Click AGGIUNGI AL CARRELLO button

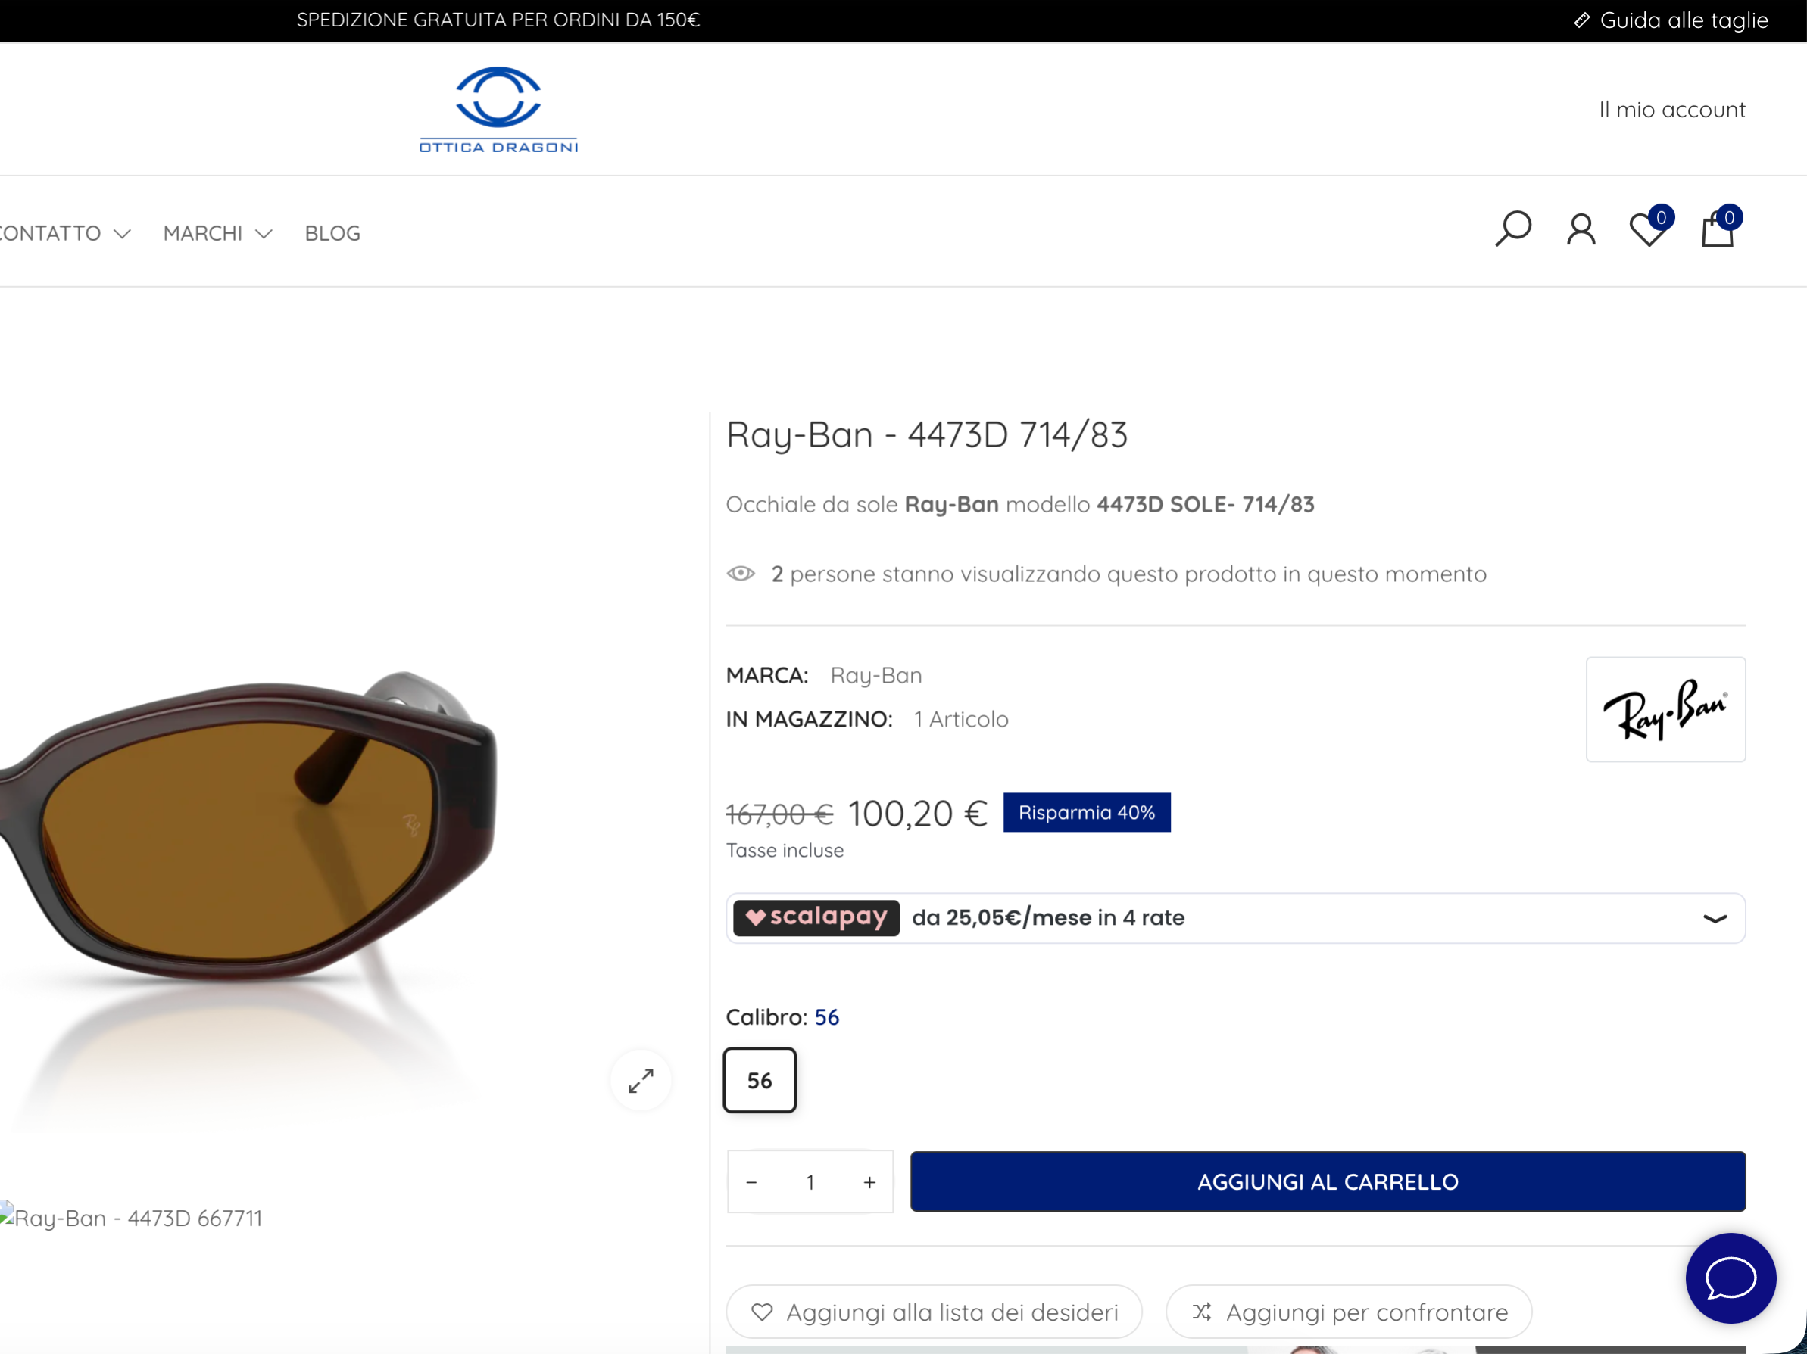pos(1328,1181)
